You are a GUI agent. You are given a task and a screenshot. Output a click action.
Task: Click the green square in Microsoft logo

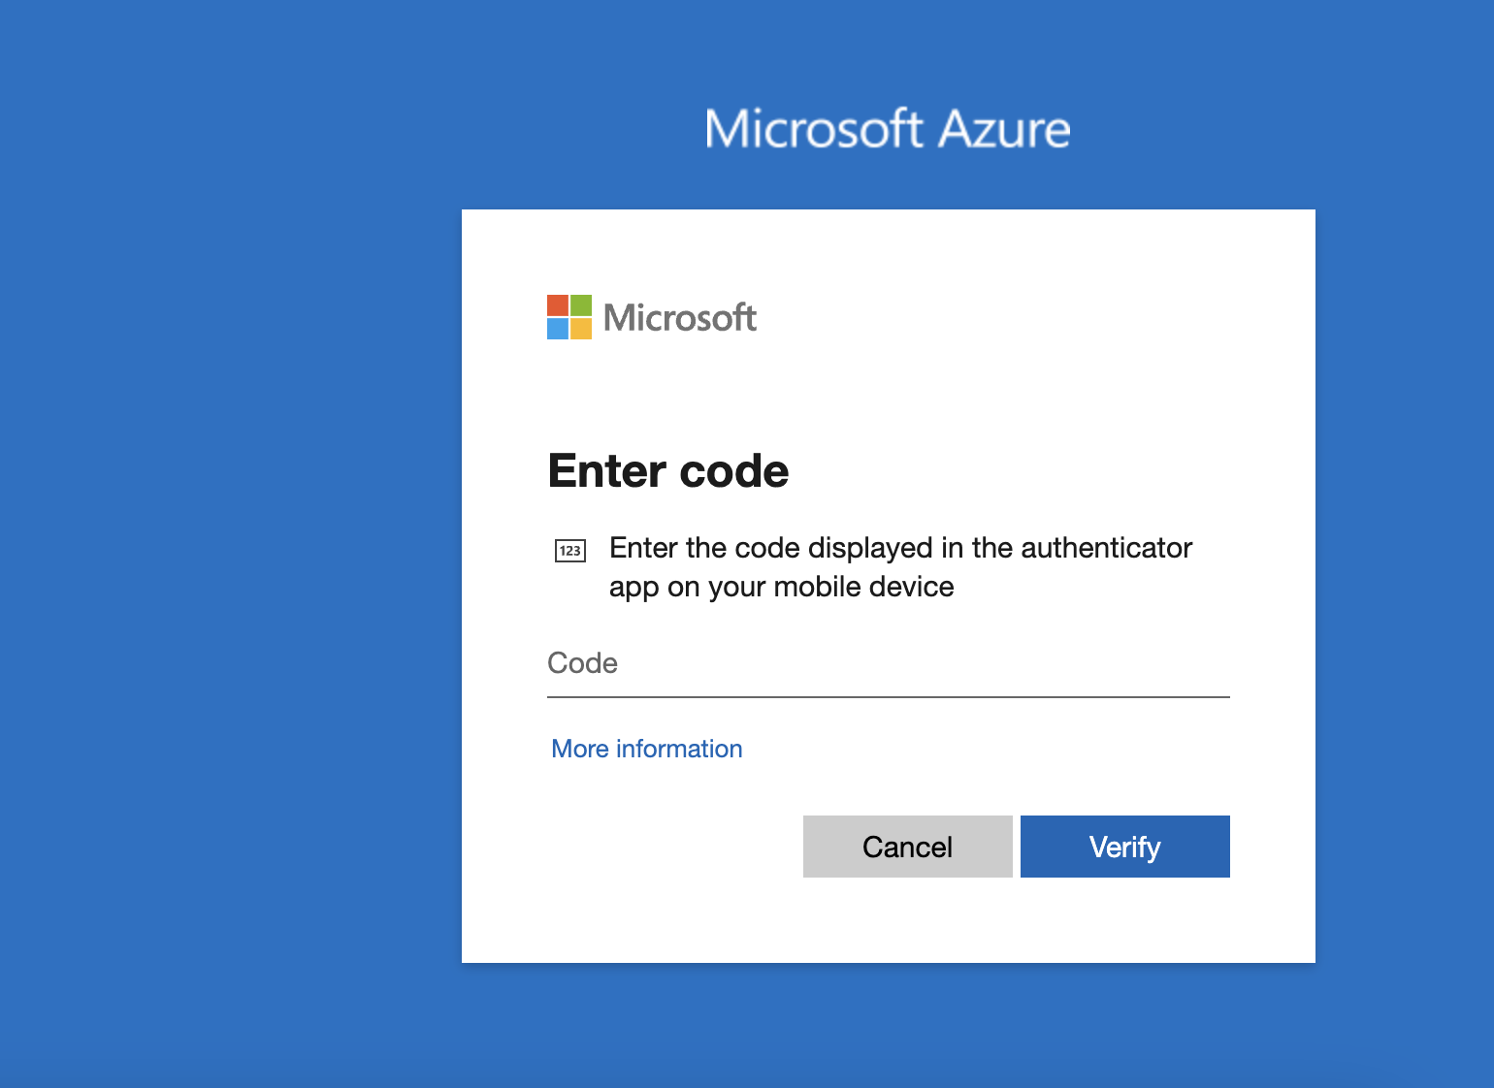[x=580, y=305]
